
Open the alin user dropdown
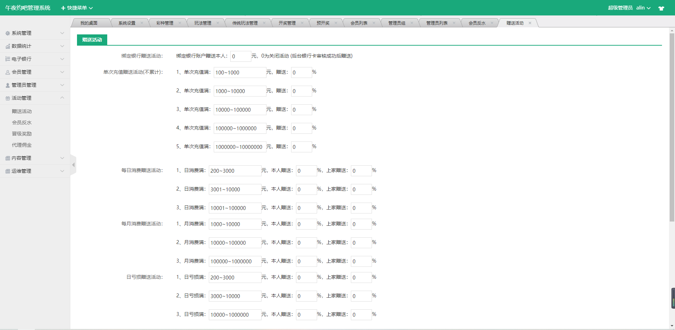click(x=643, y=8)
